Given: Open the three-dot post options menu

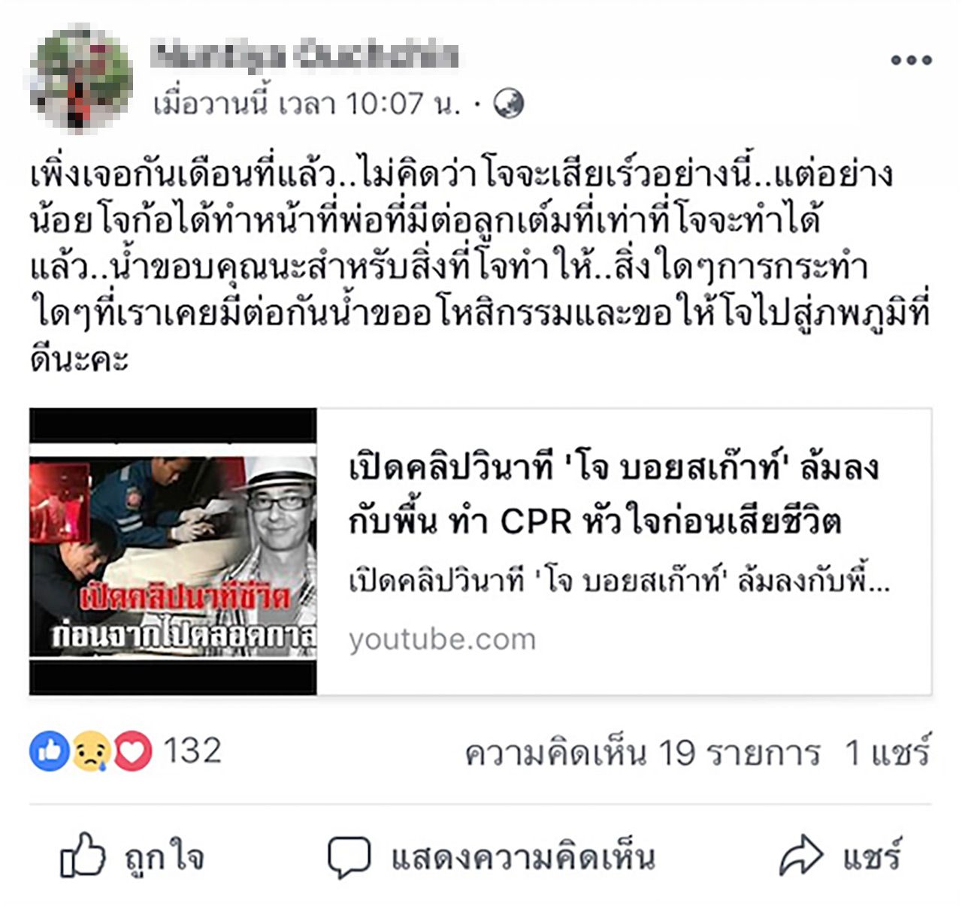Looking at the screenshot, I should click(x=911, y=60).
